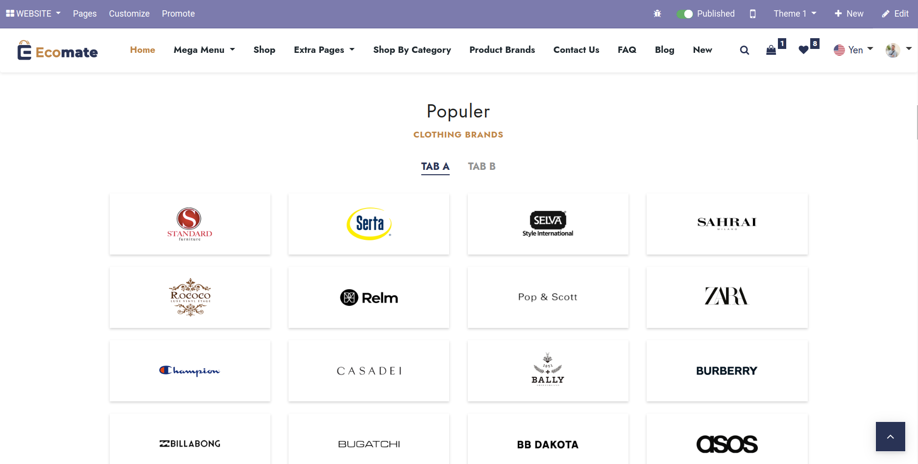Viewport: 918px width, 464px height.
Task: Select the Burberry brand logo
Action: (727, 371)
